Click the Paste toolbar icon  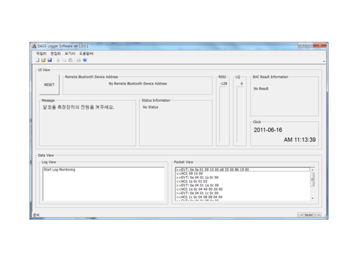pyautogui.click(x=70, y=60)
